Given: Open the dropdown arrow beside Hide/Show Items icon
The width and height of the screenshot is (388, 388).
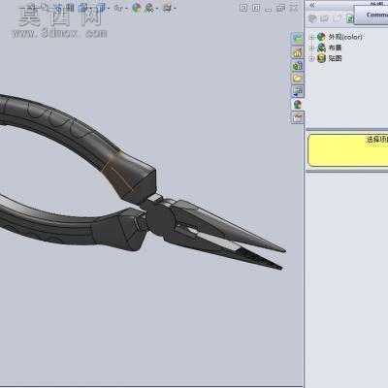Looking at the screenshot, I should point(125,9).
